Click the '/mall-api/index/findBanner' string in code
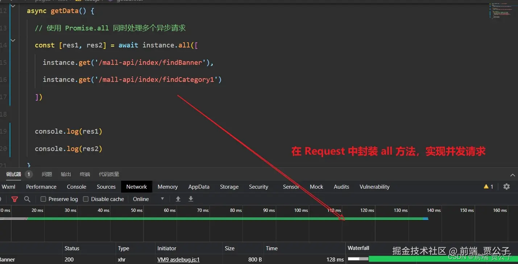Image resolution: width=518 pixels, height=264 pixels. 150,62
